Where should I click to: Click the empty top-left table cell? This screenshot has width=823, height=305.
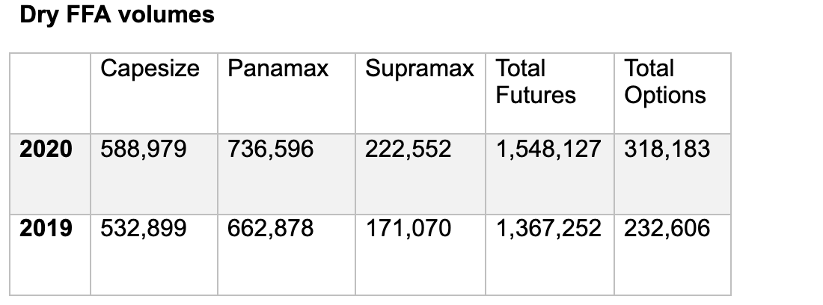pyautogui.click(x=49, y=93)
